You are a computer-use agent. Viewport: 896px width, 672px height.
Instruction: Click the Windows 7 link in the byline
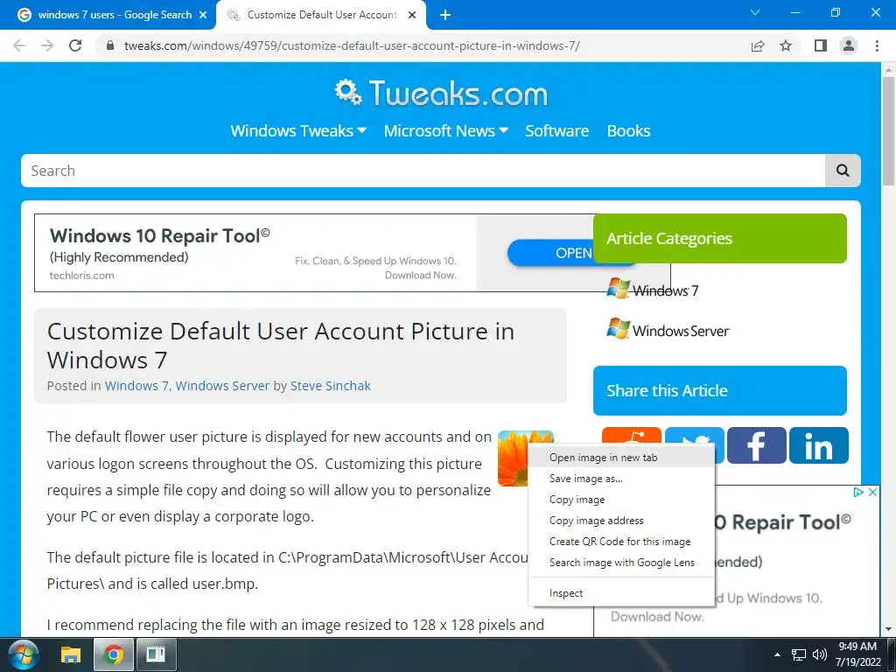click(136, 386)
